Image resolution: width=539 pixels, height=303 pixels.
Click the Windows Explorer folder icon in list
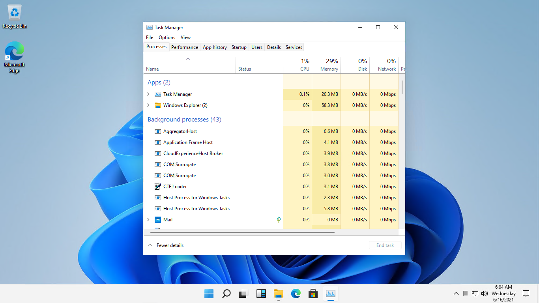[158, 105]
